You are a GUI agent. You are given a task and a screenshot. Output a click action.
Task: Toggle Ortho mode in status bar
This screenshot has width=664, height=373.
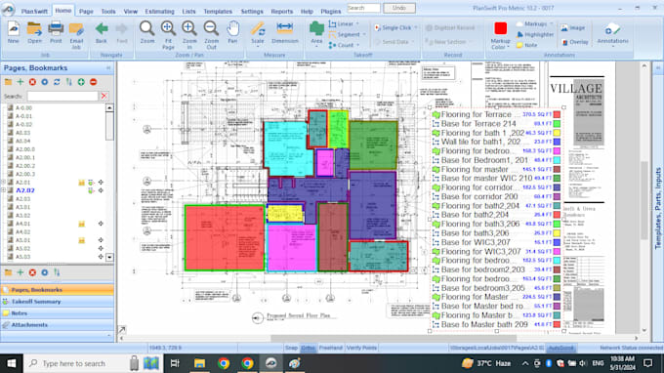point(308,348)
